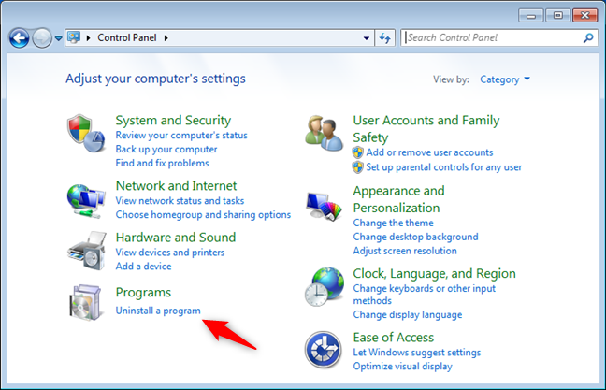Expand the arrow after Control Panel breadcrumb
The width and height of the screenshot is (606, 390).
point(166,38)
